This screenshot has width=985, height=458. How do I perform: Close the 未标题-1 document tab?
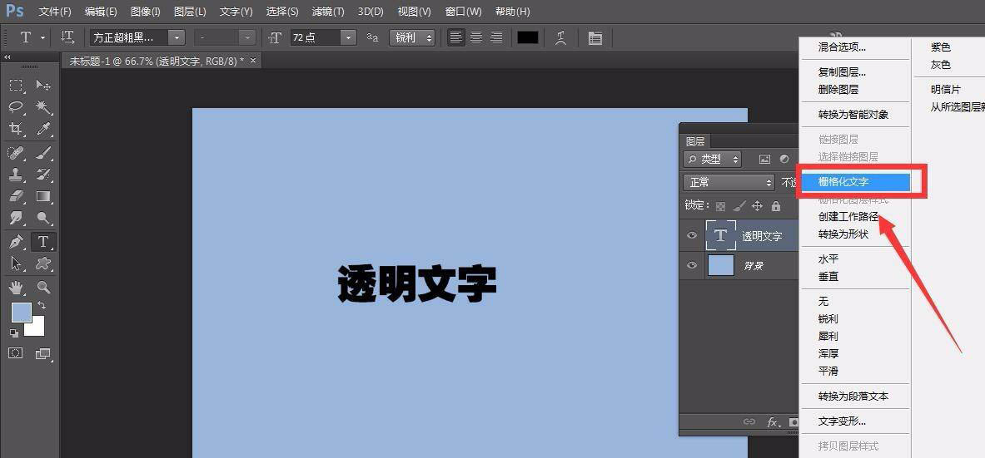(253, 61)
